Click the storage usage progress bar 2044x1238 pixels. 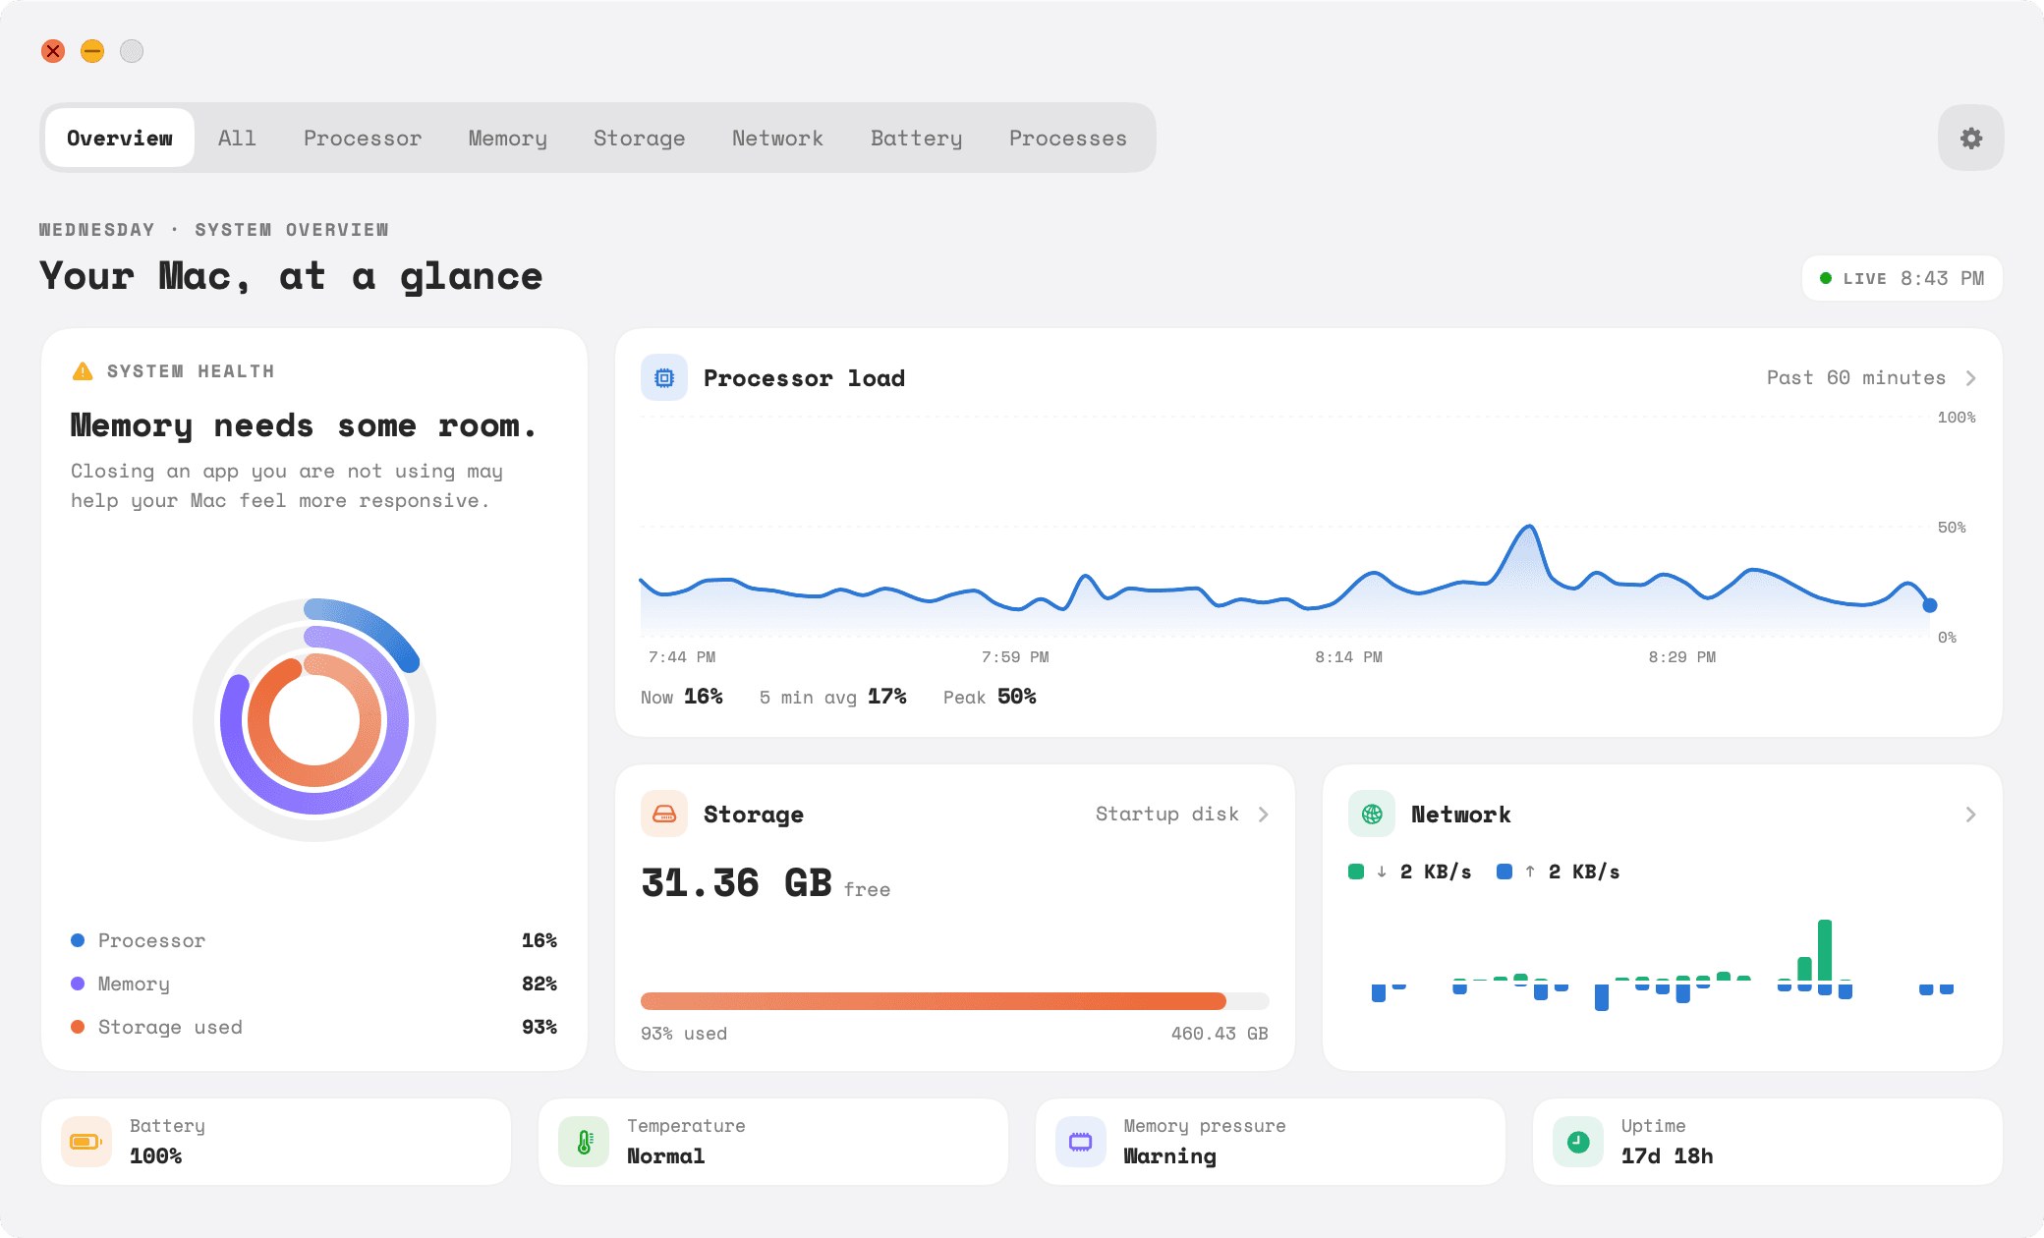[954, 1001]
